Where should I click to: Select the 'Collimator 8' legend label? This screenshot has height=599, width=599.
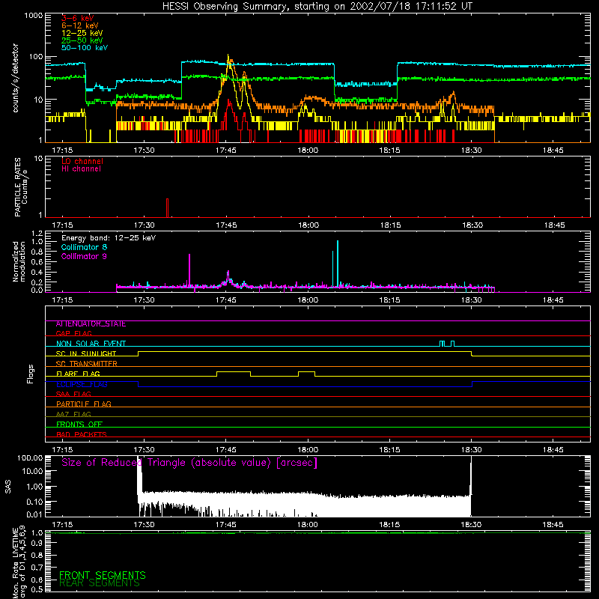point(84,247)
